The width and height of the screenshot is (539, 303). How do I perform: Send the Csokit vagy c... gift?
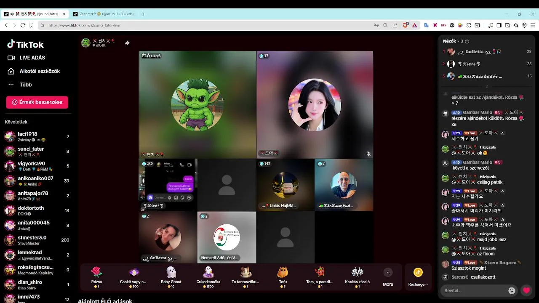pyautogui.click(x=134, y=277)
